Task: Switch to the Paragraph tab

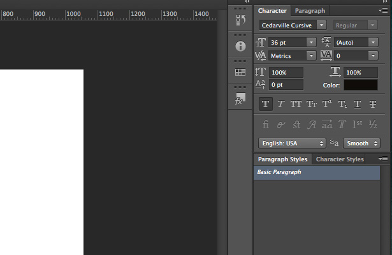Action: click(x=310, y=11)
